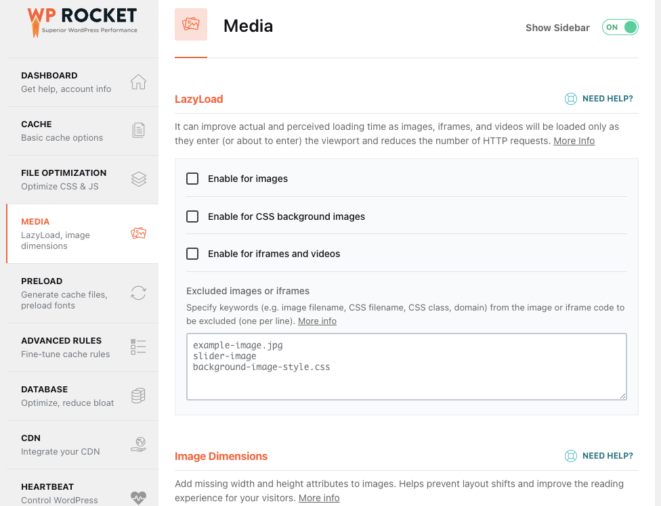
Task: Open the Heartbeat section
Action: (x=83, y=488)
